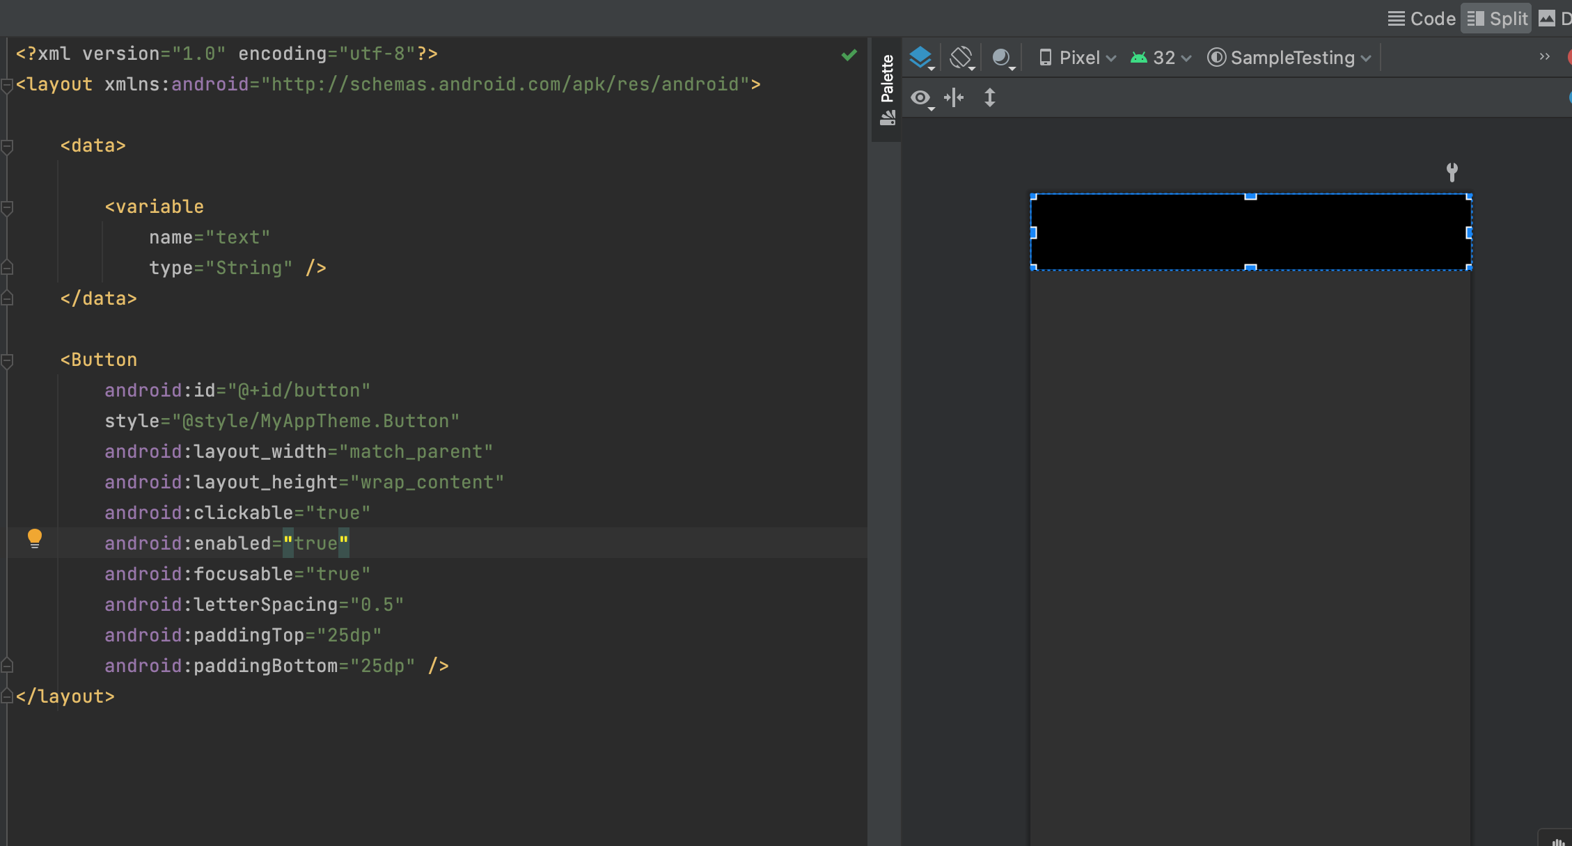Open the eye View Options menu

coord(922,98)
